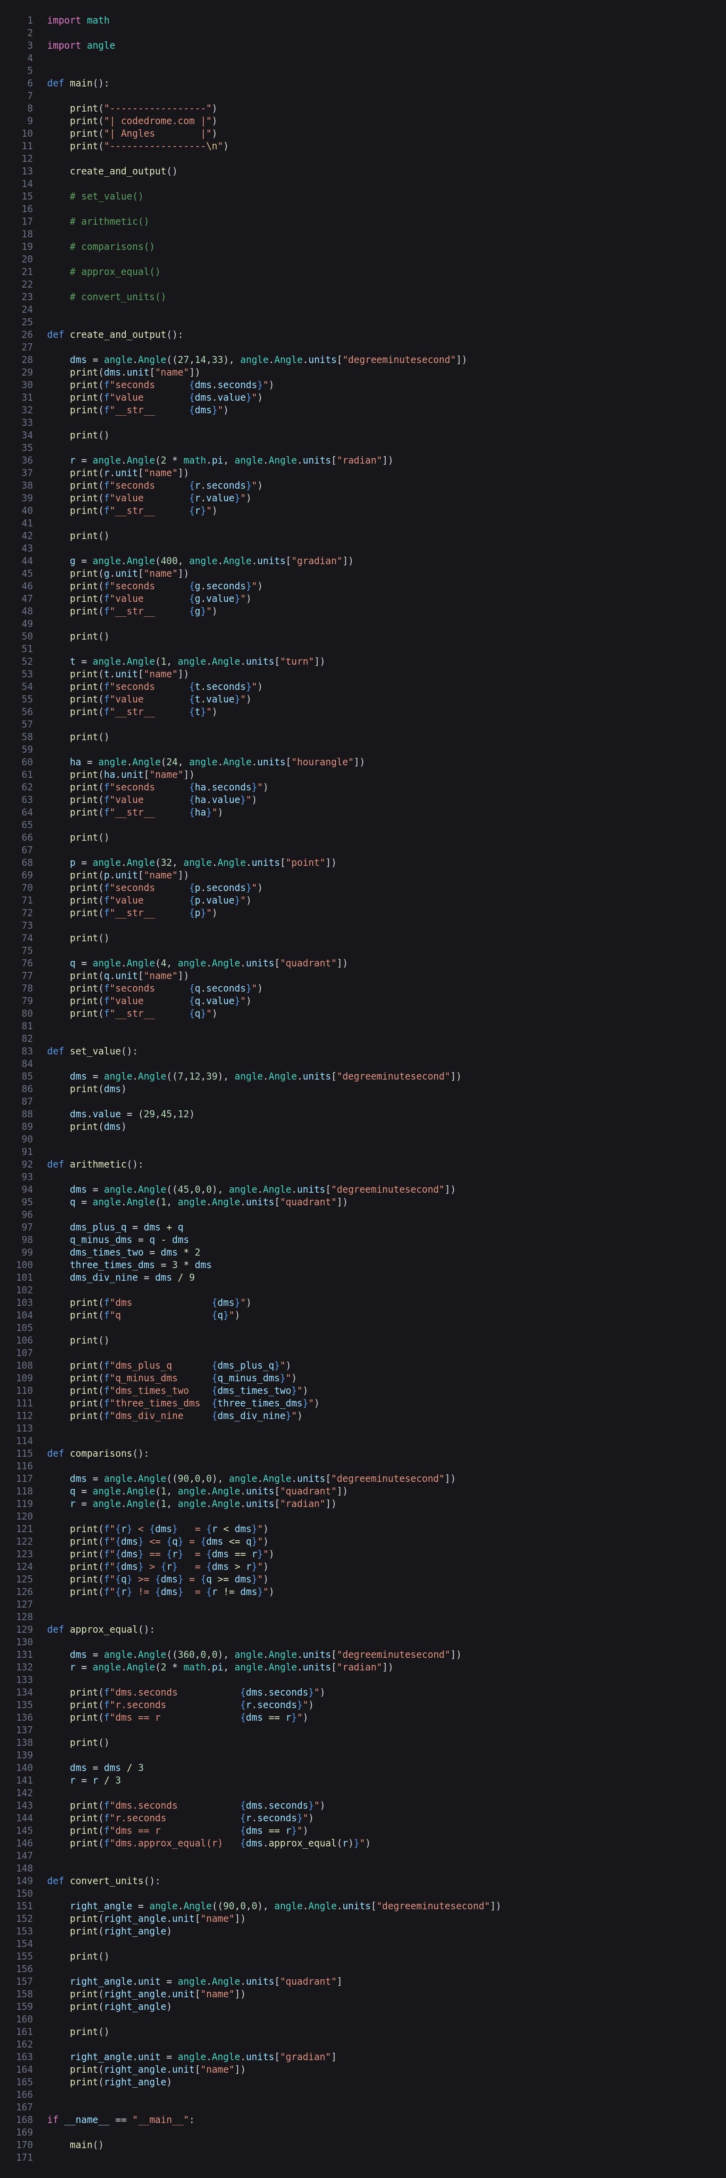Click the '# comparisons()' comment
Screen dimensions: 726x2178
pos(112,247)
